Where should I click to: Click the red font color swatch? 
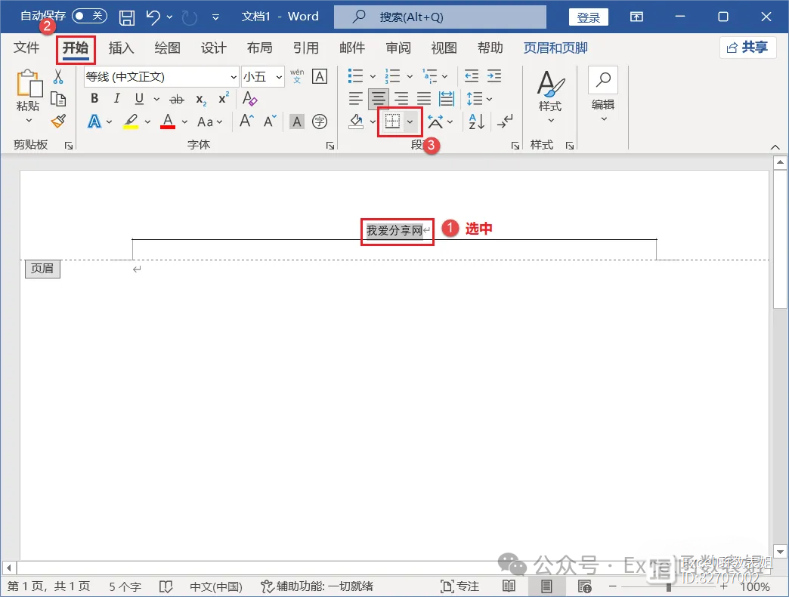pos(168,122)
